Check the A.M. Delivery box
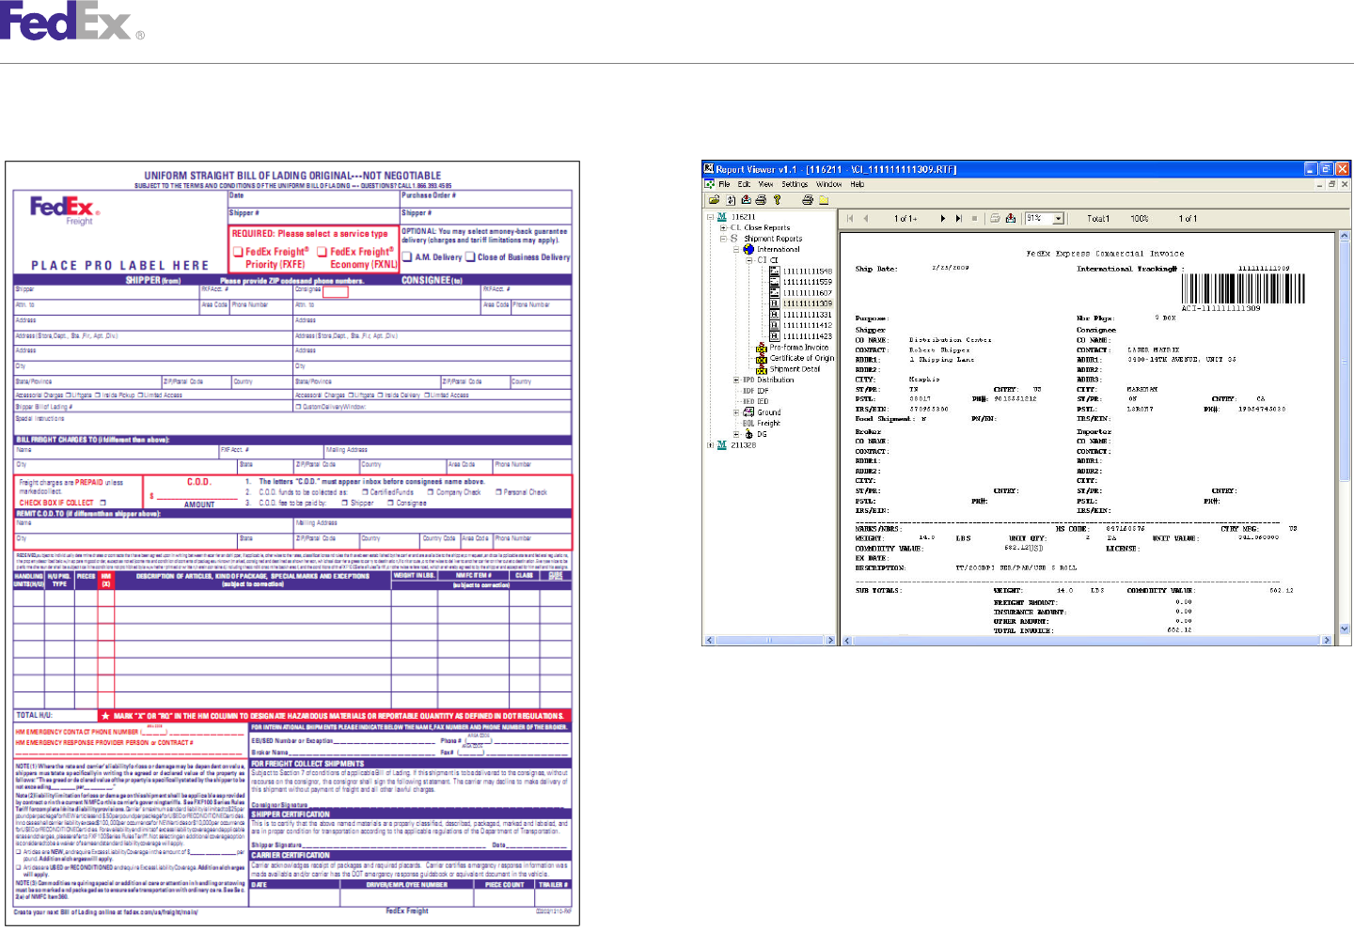 [407, 256]
